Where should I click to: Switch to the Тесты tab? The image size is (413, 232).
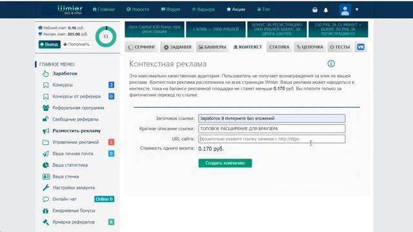[340, 47]
